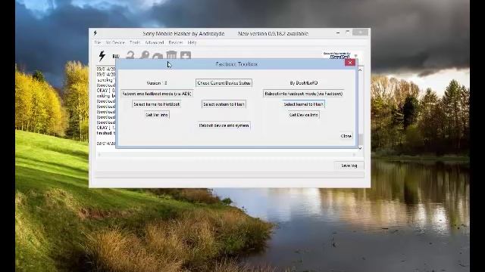Click the horizontal scrollbar under the log
The height and width of the screenshot is (272, 485).
click(x=227, y=154)
